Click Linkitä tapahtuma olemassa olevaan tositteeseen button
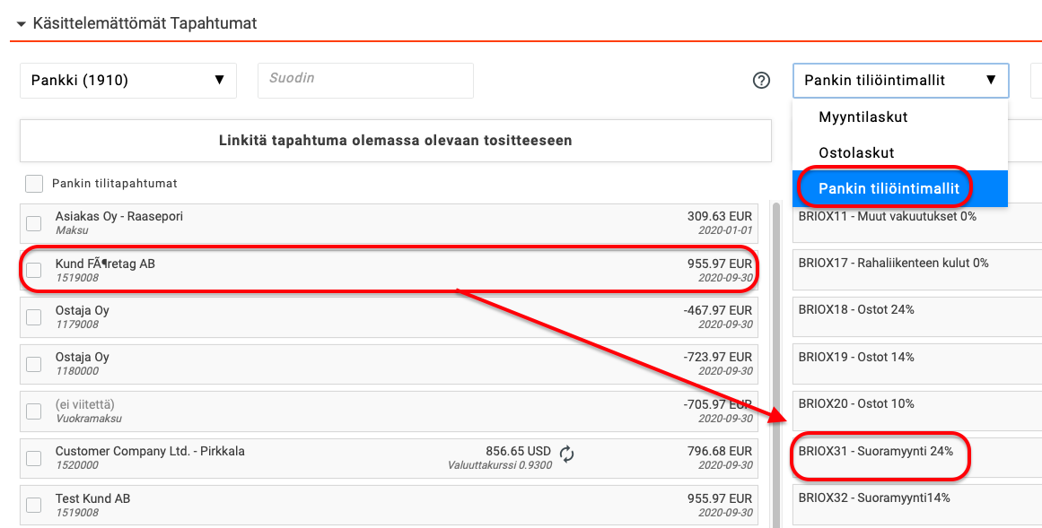Viewport: 1042px width, 528px height. click(395, 141)
